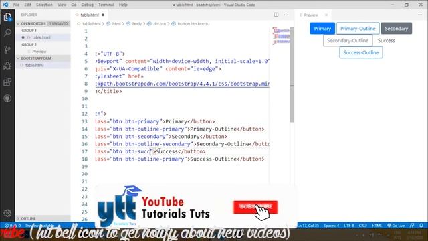Click the Primary button in preview
Screen dimensions: 428x241
pos(322,28)
